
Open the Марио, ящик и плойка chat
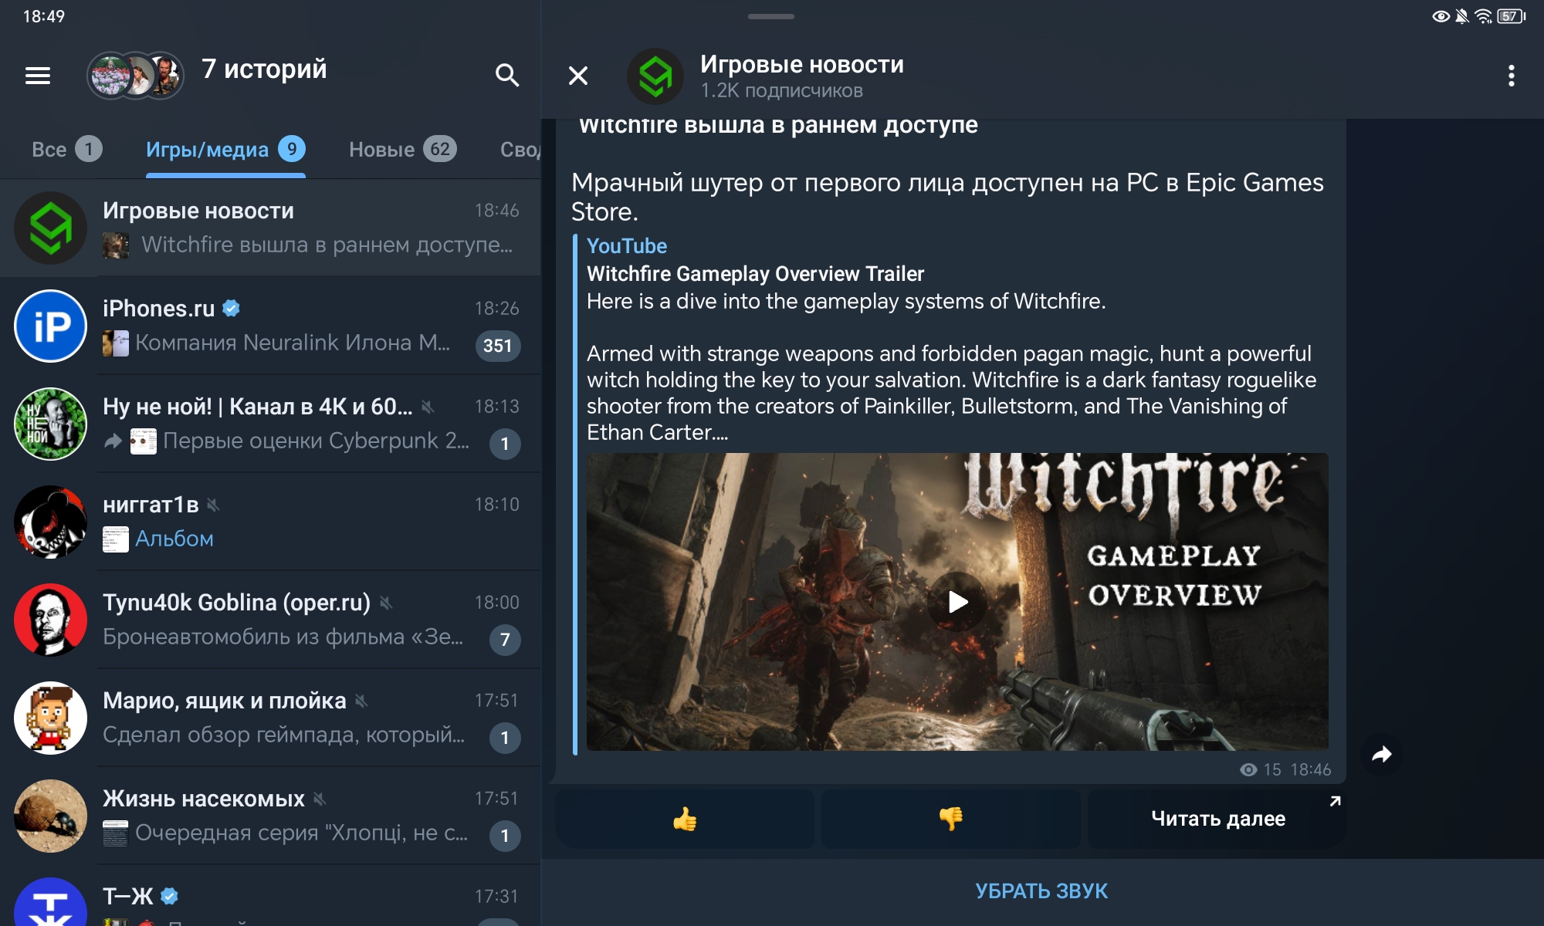coord(270,718)
